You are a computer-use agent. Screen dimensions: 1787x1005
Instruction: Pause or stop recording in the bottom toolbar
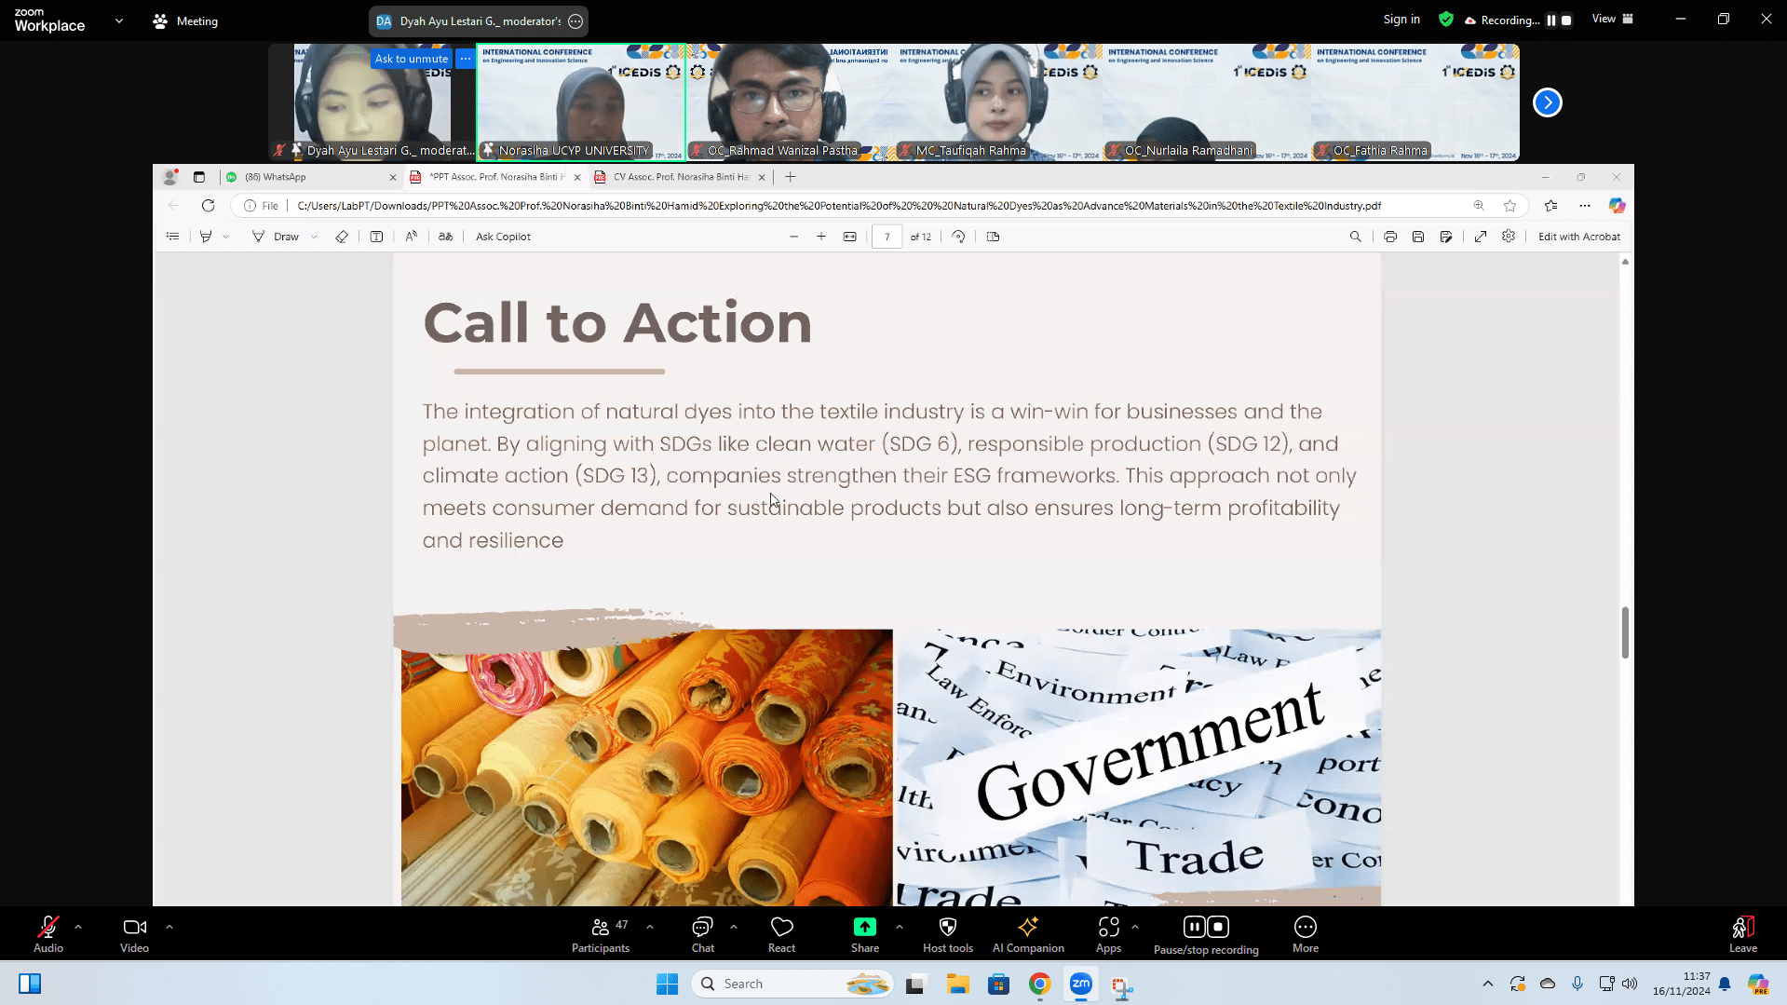point(1206,934)
